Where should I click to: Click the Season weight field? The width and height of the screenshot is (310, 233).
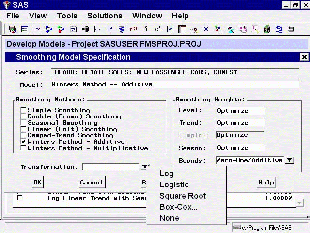(241, 148)
